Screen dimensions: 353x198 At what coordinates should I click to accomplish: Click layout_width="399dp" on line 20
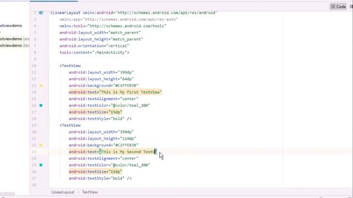(x=101, y=132)
